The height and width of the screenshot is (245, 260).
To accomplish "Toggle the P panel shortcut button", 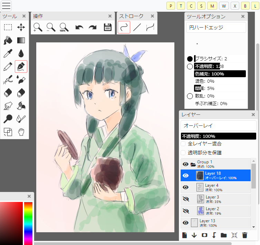I will point(171,6).
